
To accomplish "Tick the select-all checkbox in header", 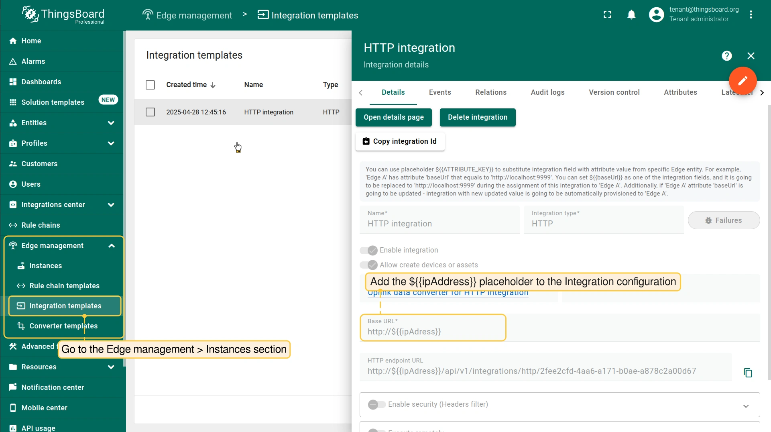I will pyautogui.click(x=150, y=85).
